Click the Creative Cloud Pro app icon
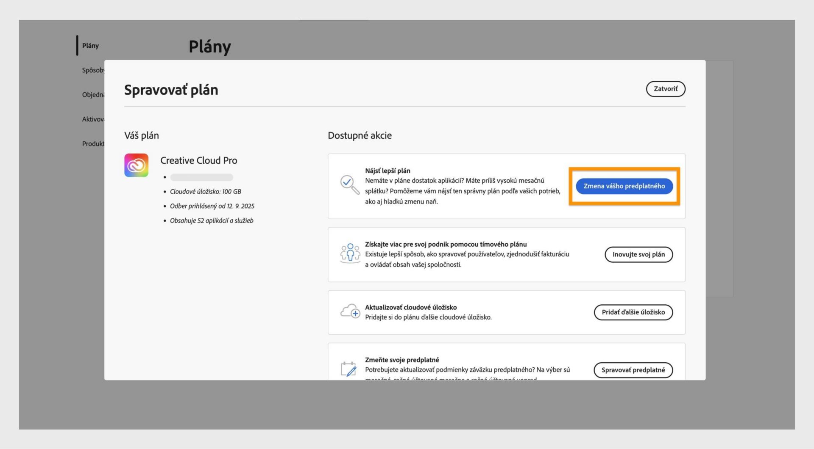 [x=136, y=165]
